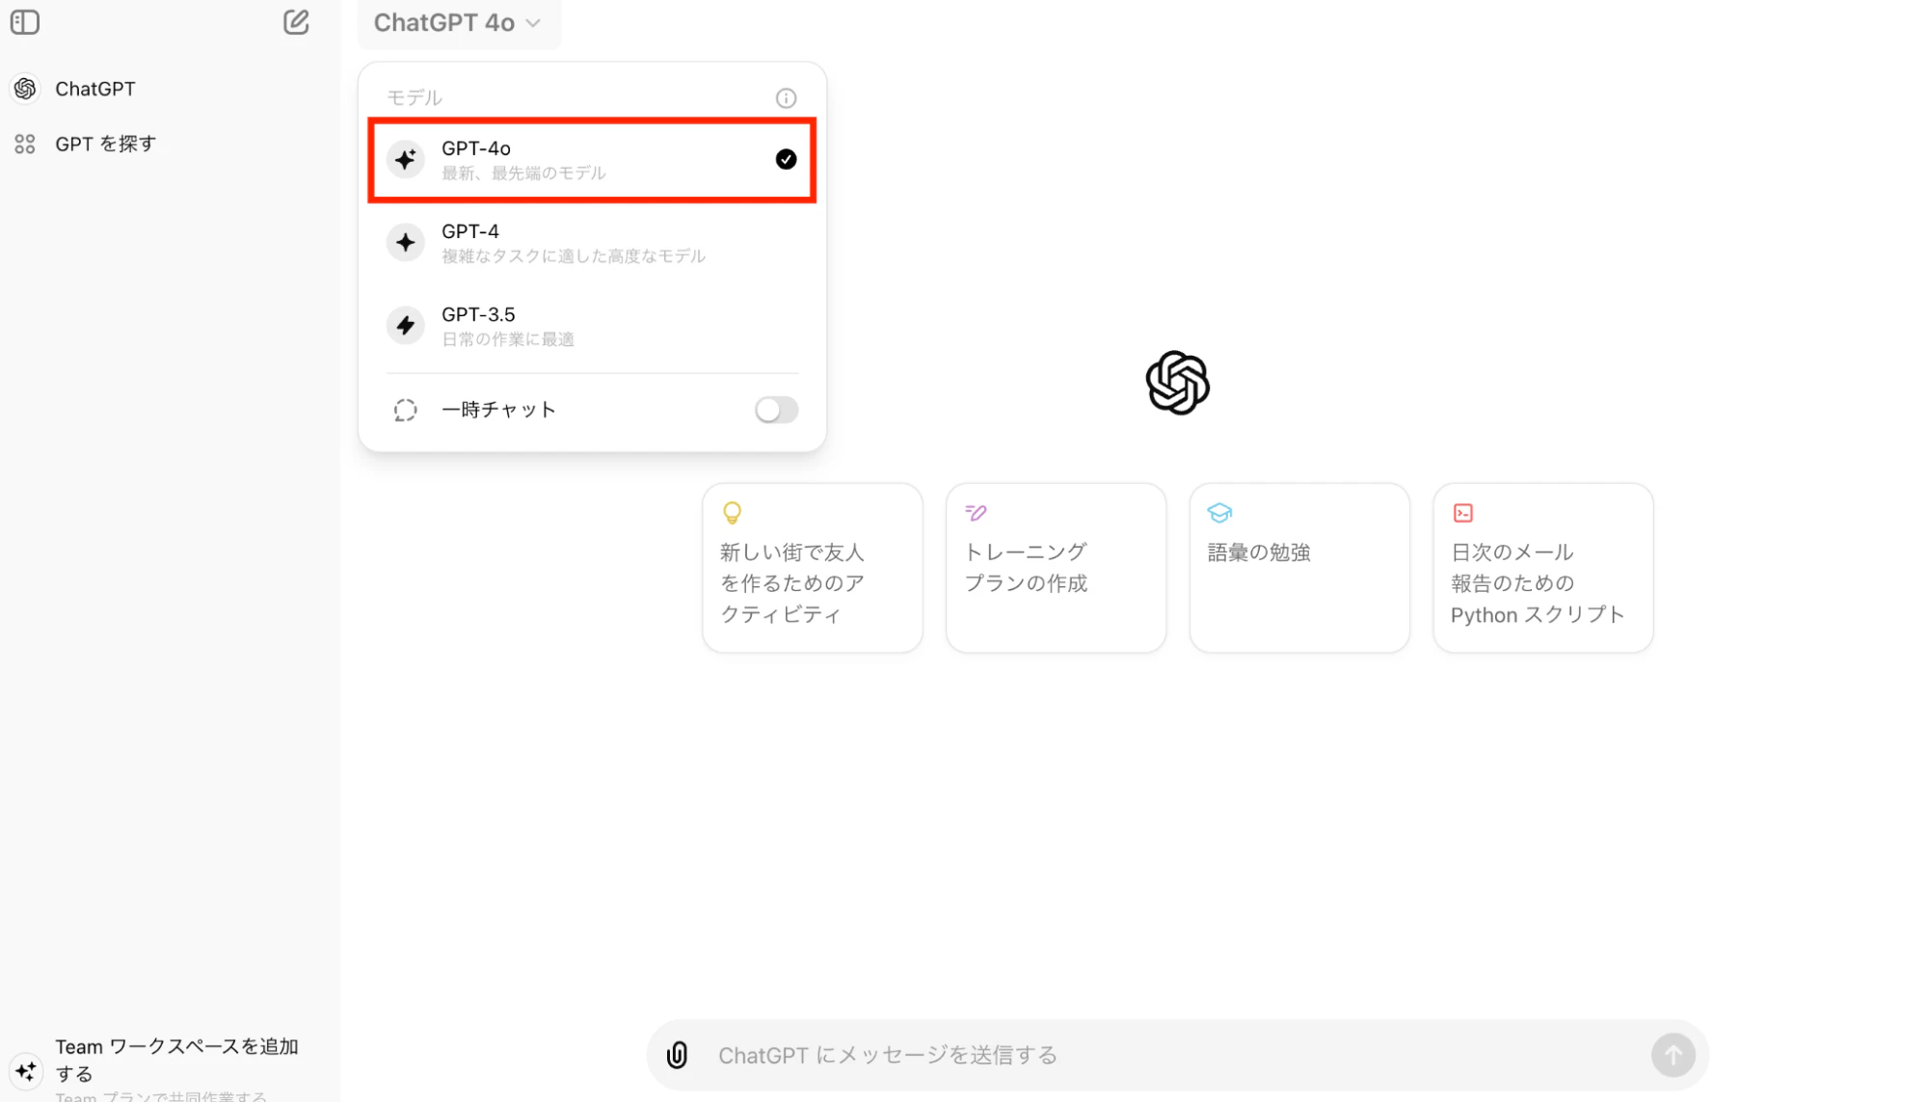Click the OpenAI logo in the center
This screenshot has width=1927, height=1102.
[x=1176, y=382]
